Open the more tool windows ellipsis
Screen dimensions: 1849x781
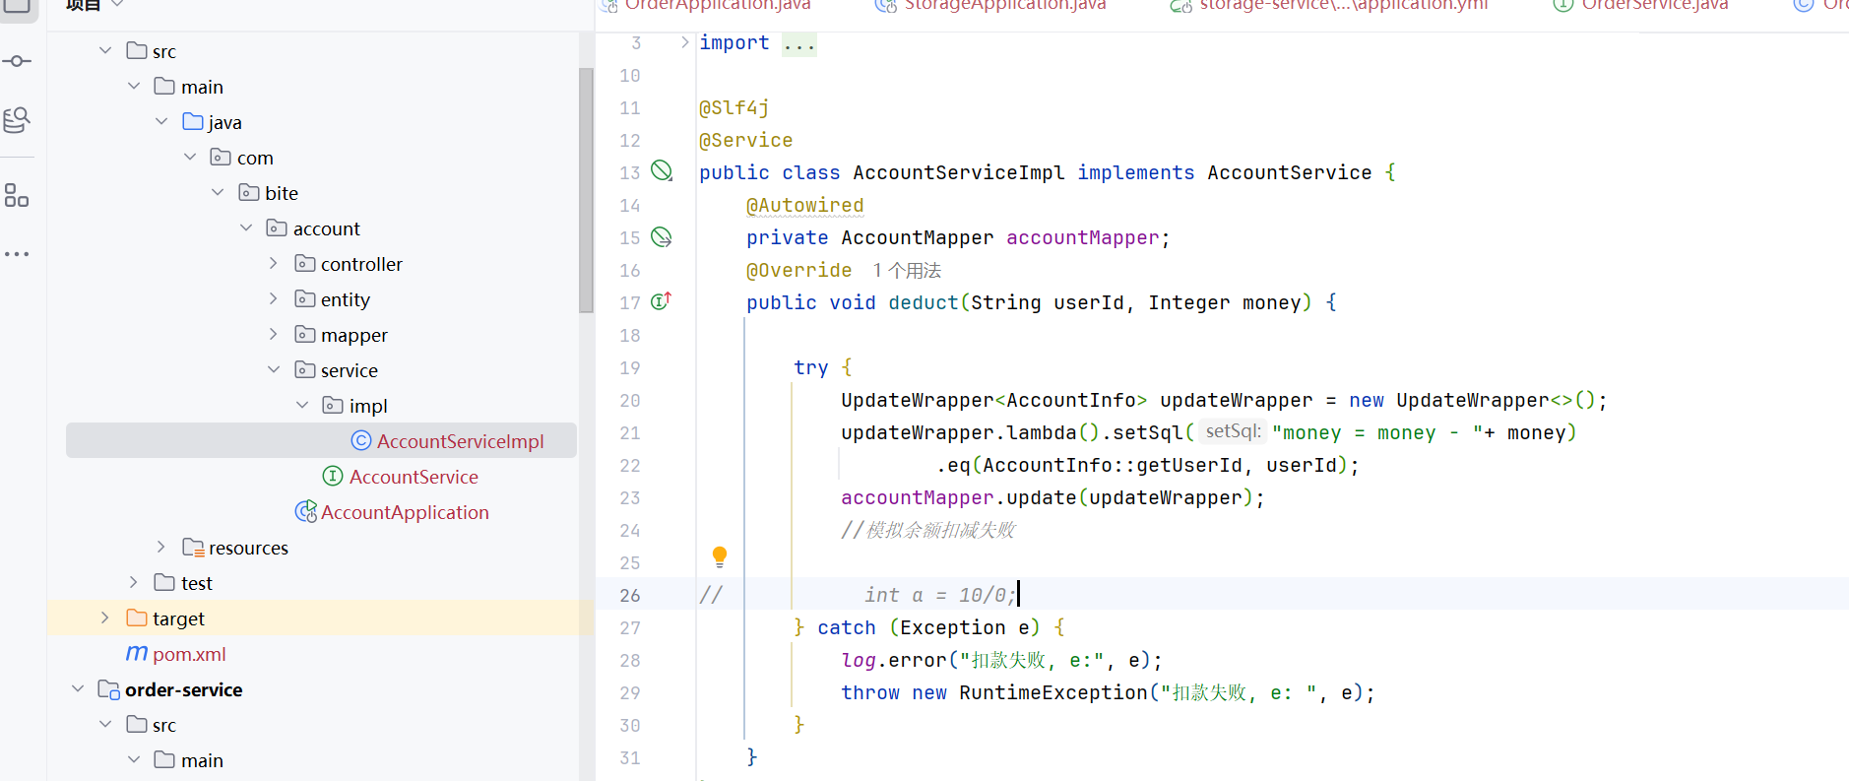pyautogui.click(x=17, y=254)
